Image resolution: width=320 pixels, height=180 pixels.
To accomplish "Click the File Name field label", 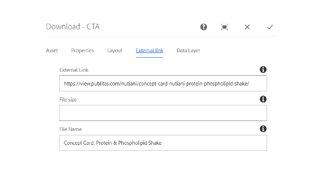I will click(x=70, y=129).
